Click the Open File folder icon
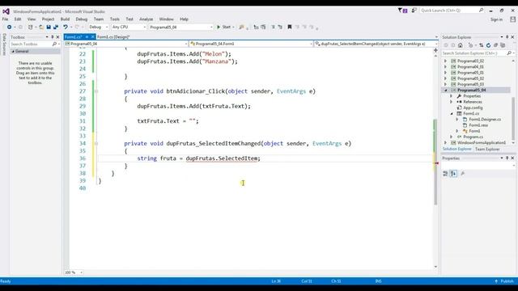 click(x=41, y=27)
